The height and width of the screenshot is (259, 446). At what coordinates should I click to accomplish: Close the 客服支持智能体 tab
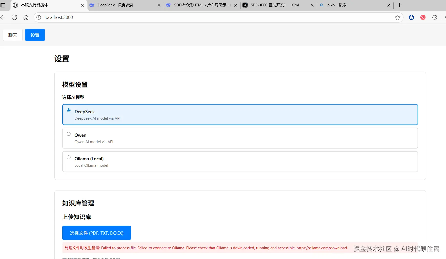point(83,5)
